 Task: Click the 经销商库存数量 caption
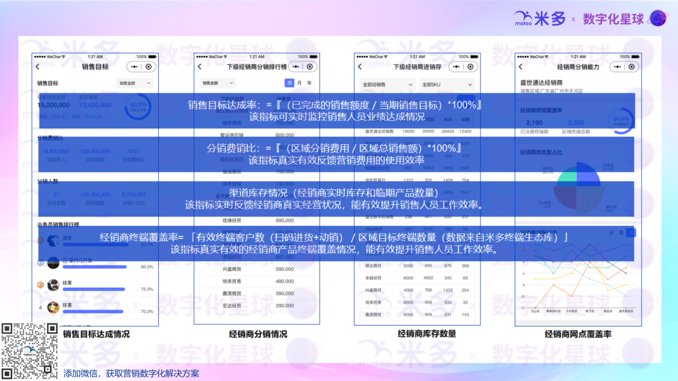click(427, 333)
